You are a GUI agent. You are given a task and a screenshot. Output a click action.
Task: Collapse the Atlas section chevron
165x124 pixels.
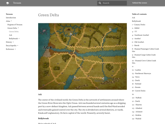click(x=11, y=21)
